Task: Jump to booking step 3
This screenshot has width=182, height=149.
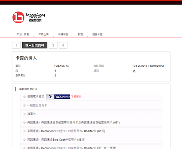Action: 53,45
